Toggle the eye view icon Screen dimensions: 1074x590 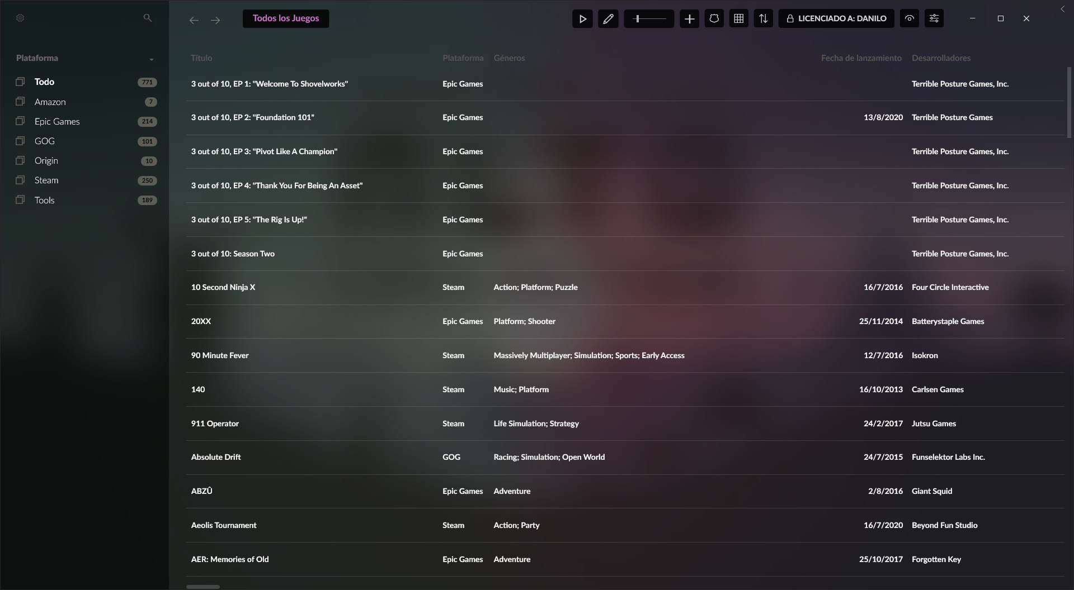(x=910, y=18)
